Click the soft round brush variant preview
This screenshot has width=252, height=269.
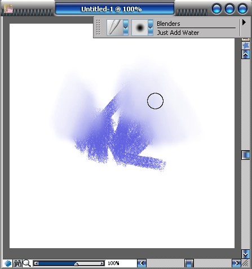click(x=140, y=28)
